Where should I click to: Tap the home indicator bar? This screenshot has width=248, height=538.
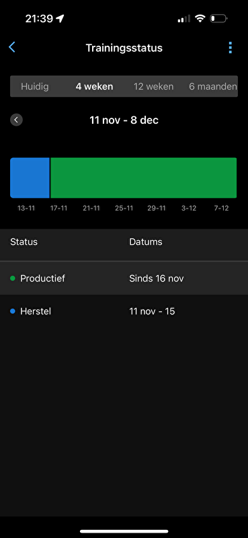click(x=124, y=531)
